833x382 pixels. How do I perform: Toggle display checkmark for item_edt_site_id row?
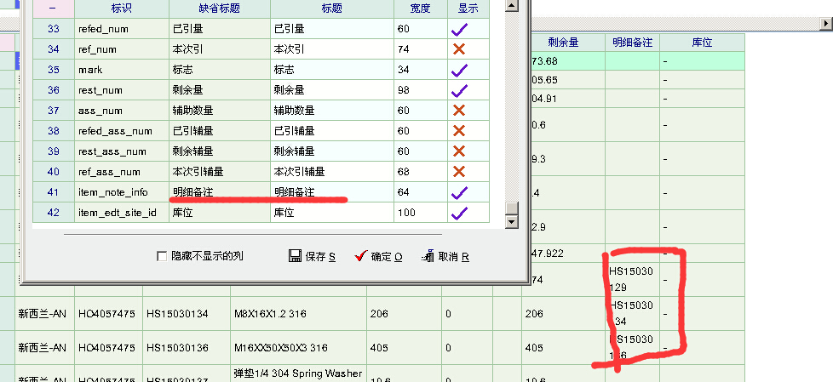[x=460, y=213]
